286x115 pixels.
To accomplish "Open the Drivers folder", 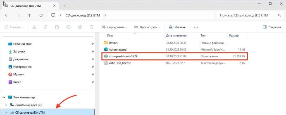I will (x=113, y=43).
